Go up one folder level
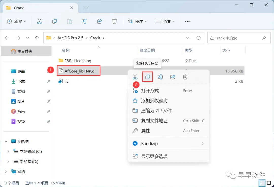The image size is (274, 187). point(37,38)
